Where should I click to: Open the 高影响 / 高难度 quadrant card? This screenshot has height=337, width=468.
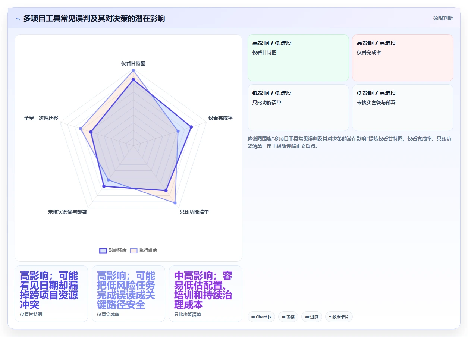tap(403, 58)
